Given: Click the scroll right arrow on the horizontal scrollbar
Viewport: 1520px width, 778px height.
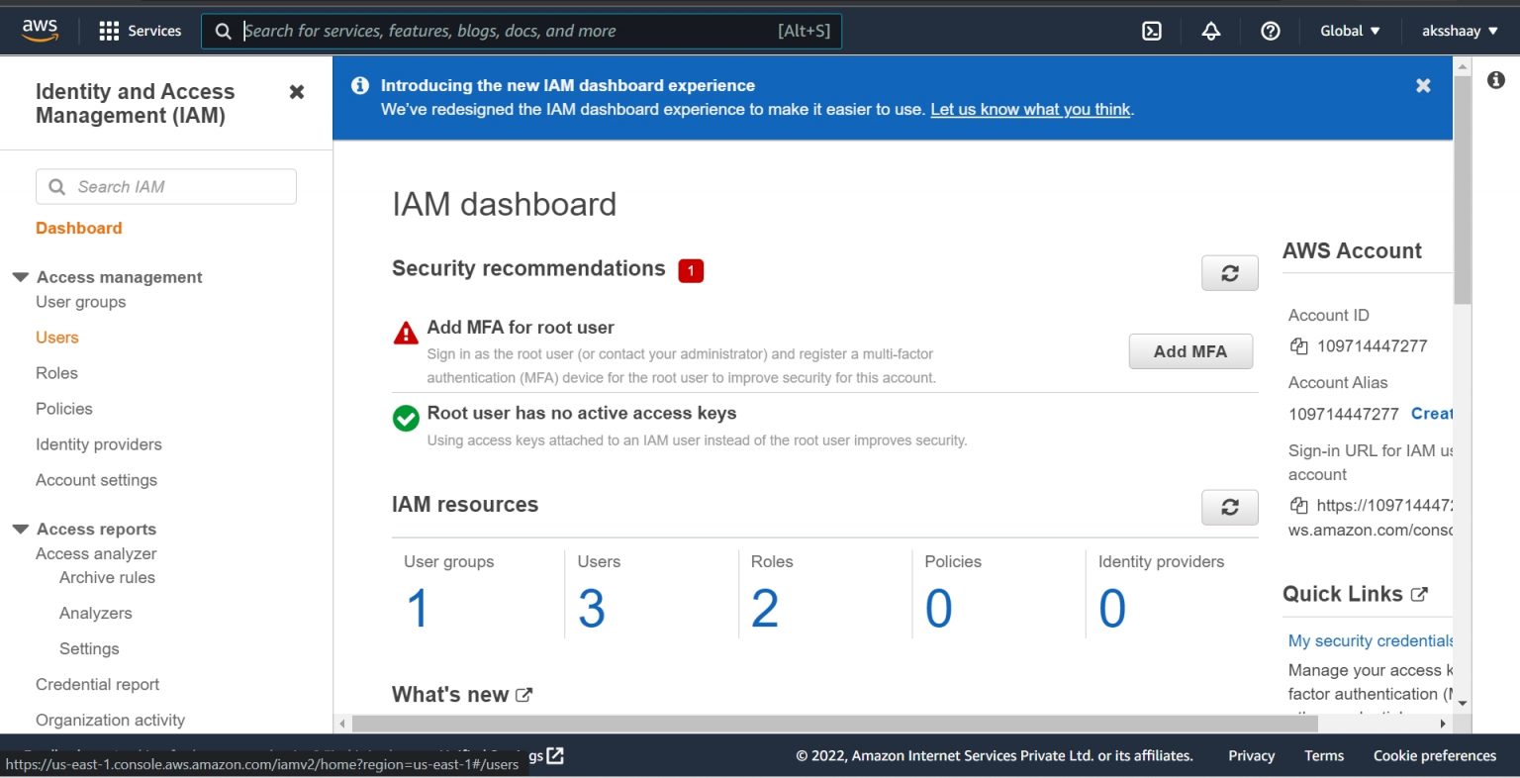Looking at the screenshot, I should [x=1443, y=724].
